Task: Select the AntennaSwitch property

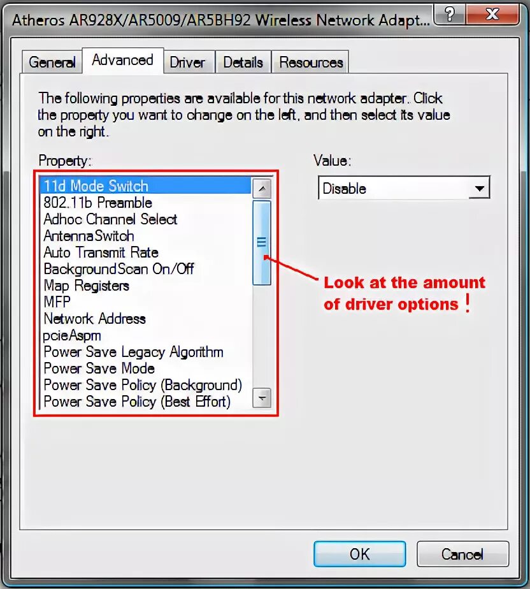Action: [146, 236]
